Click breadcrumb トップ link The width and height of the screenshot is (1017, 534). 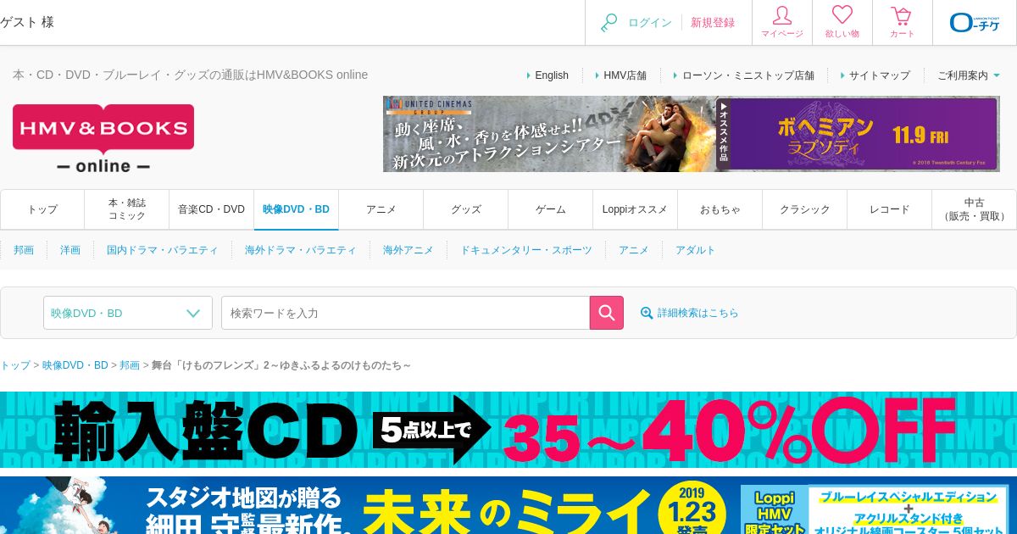click(15, 365)
